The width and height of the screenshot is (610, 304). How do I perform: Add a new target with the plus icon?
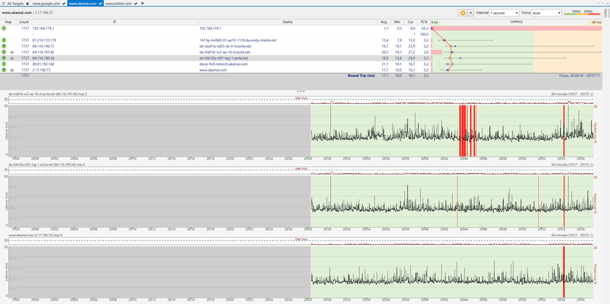(x=142, y=3)
